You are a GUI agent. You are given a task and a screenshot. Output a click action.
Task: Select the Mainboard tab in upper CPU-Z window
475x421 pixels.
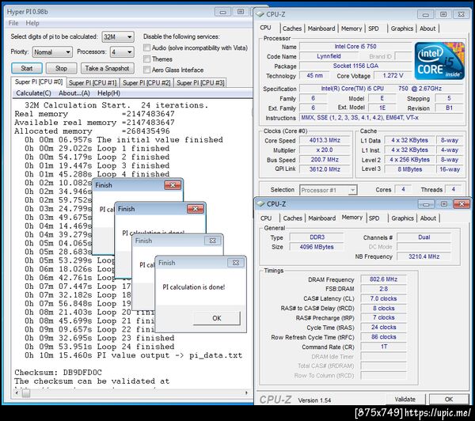321,28
